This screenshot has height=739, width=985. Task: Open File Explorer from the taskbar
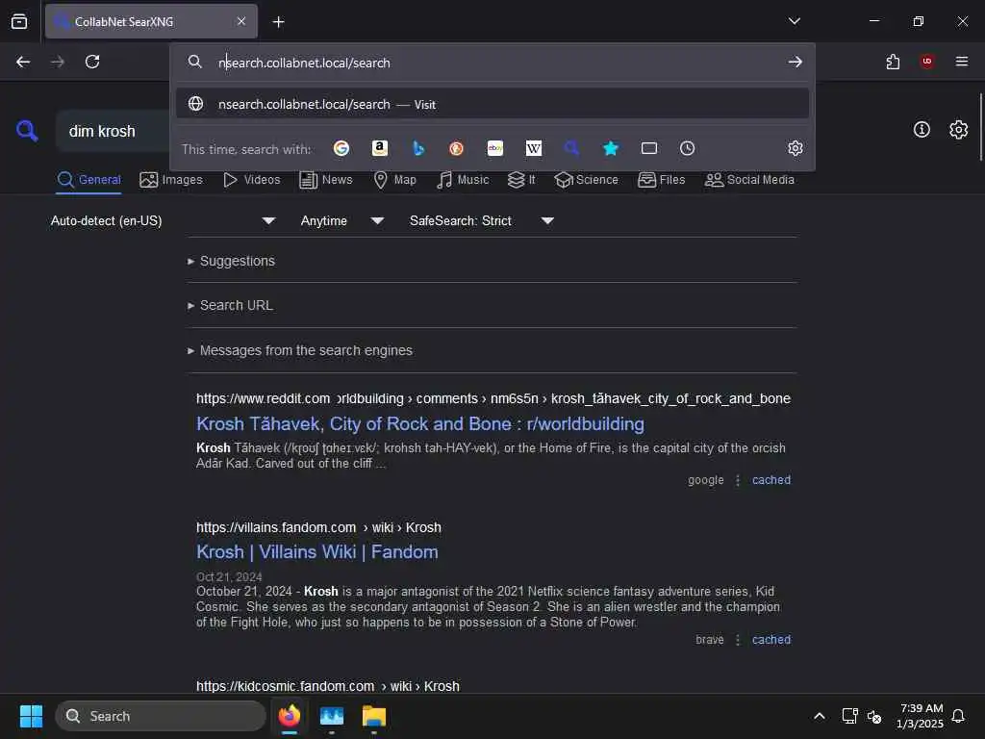374,716
